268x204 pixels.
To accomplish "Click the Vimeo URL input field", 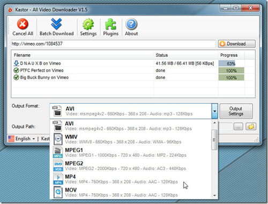I will point(113,44).
